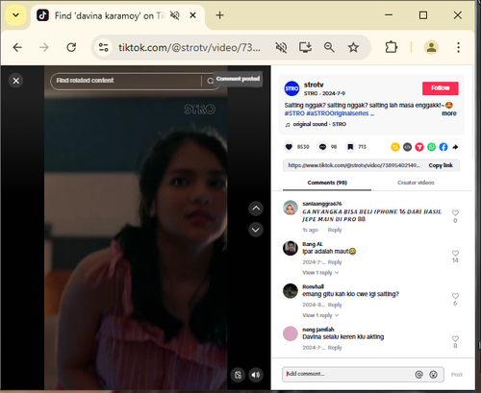Open the zoom magnifier in address bar

329,47
